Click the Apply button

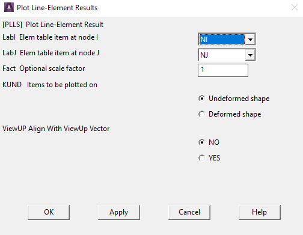click(x=119, y=212)
